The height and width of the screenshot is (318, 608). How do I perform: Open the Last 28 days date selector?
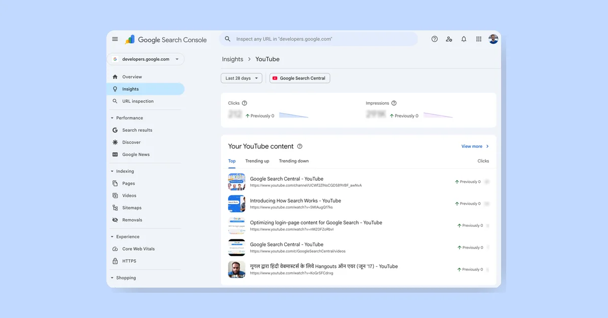[241, 78]
